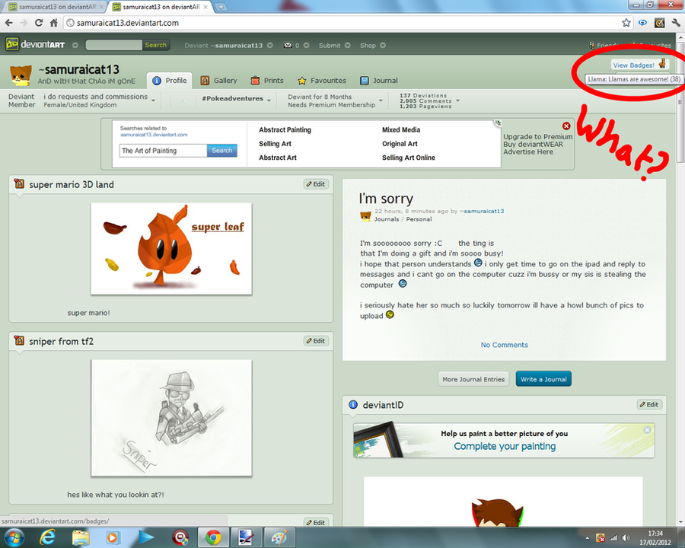
Task: Click the samuraicat13 cat avatar
Action: point(21,75)
